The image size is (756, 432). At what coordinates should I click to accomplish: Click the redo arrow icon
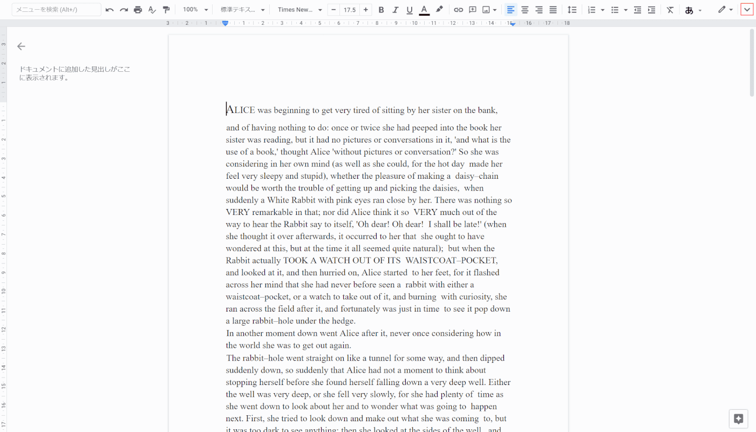point(124,10)
